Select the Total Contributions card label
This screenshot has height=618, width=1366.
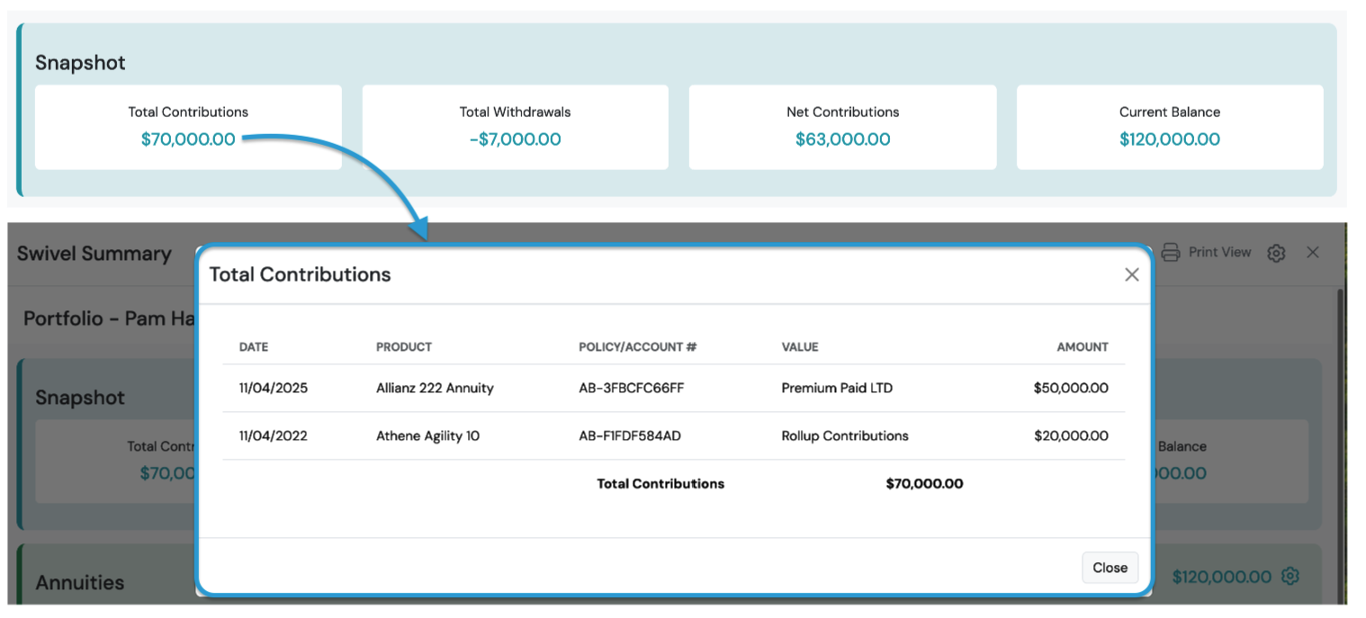(x=188, y=112)
